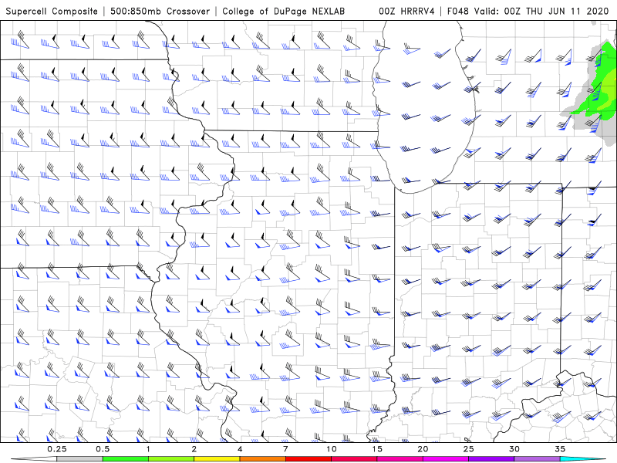Click the "College of DuPage NEXLAB" text
The height and width of the screenshot is (463, 617).
click(283, 12)
